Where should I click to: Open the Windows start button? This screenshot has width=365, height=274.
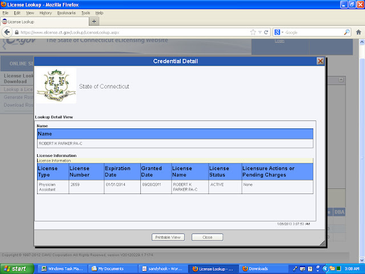point(17,269)
